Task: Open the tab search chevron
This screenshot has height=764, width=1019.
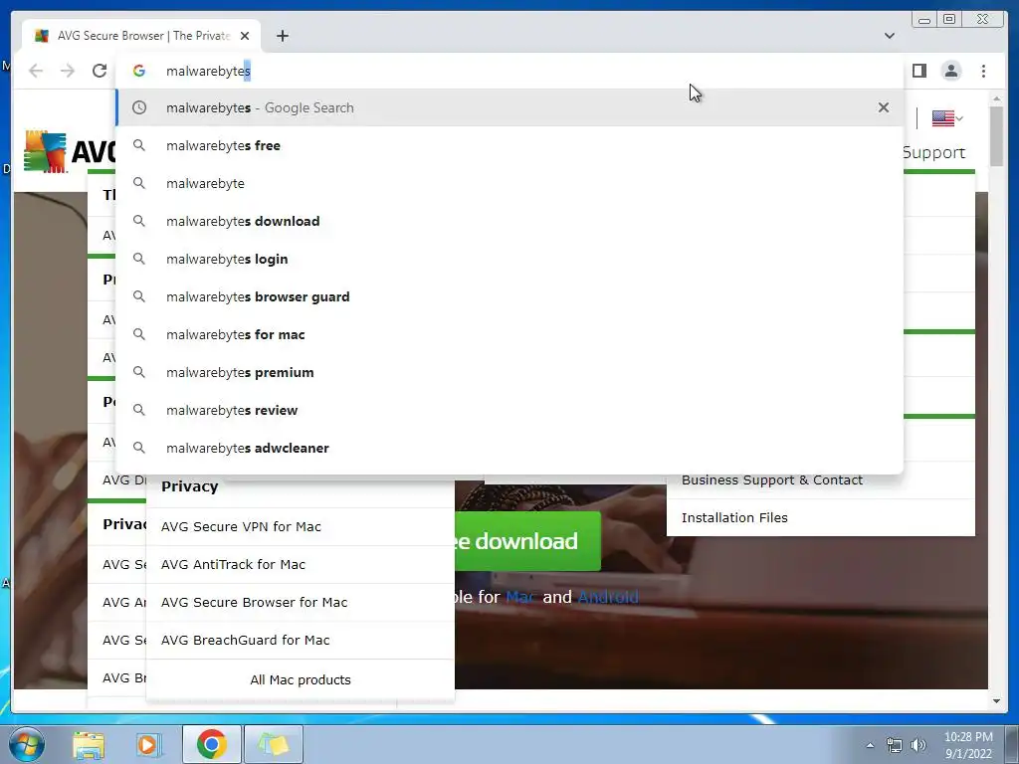Action: [x=889, y=36]
